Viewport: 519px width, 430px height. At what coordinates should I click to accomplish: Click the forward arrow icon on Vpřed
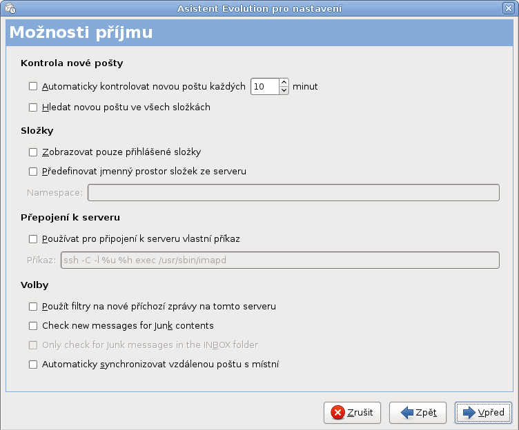(x=469, y=413)
